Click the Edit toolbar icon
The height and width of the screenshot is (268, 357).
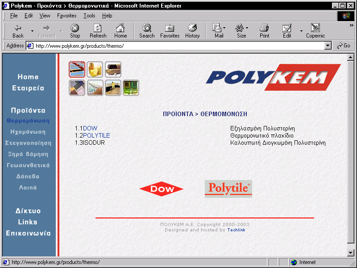click(287, 31)
